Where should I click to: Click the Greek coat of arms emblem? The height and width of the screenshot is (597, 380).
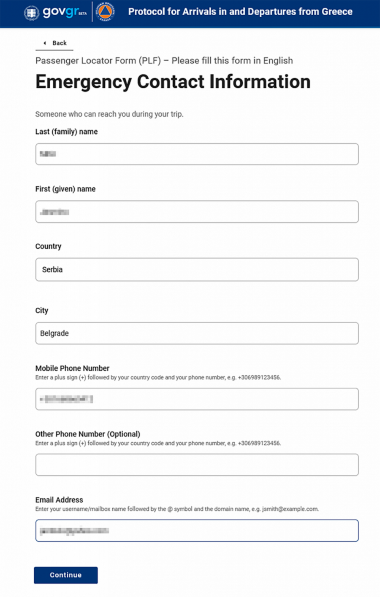tap(31, 13)
